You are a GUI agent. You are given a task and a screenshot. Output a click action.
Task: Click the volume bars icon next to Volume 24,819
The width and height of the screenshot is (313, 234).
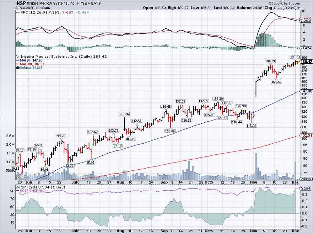18,68
